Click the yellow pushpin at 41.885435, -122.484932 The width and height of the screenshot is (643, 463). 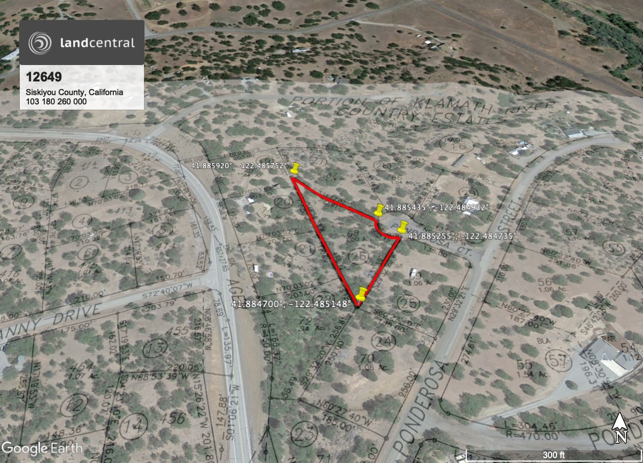(379, 210)
